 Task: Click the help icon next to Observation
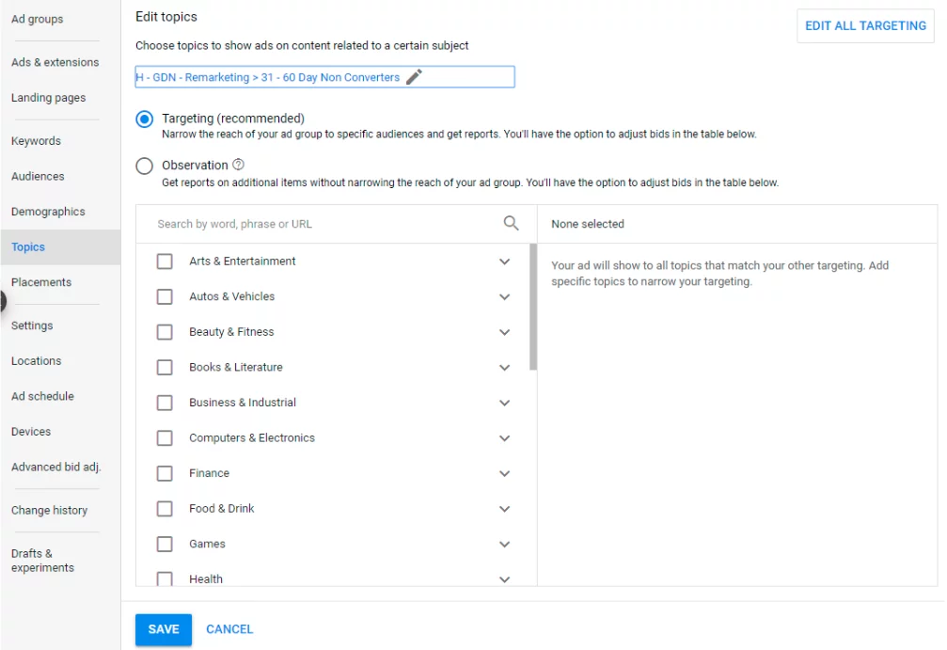point(238,165)
